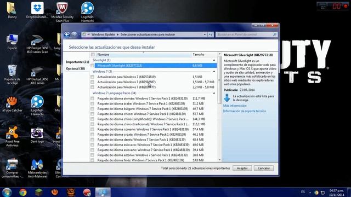The image size is (351, 197).
Task: Click the blue download arrow icon in details pane
Action: (227, 98)
